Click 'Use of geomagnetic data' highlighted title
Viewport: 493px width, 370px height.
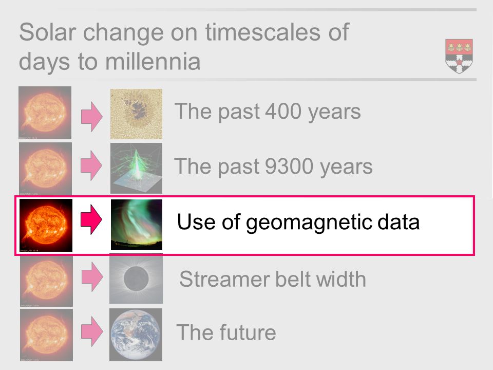[x=298, y=222]
